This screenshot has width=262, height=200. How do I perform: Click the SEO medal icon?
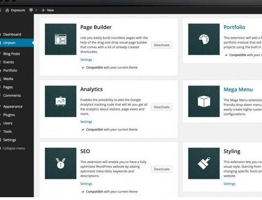[x=60, y=164]
